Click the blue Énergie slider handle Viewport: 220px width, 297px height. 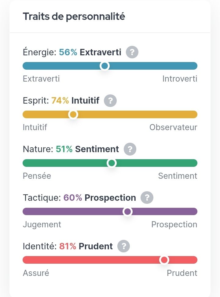click(x=105, y=66)
